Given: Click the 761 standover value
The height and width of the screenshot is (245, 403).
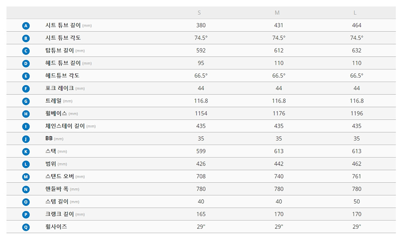Looking at the screenshot, I should click(x=357, y=176).
